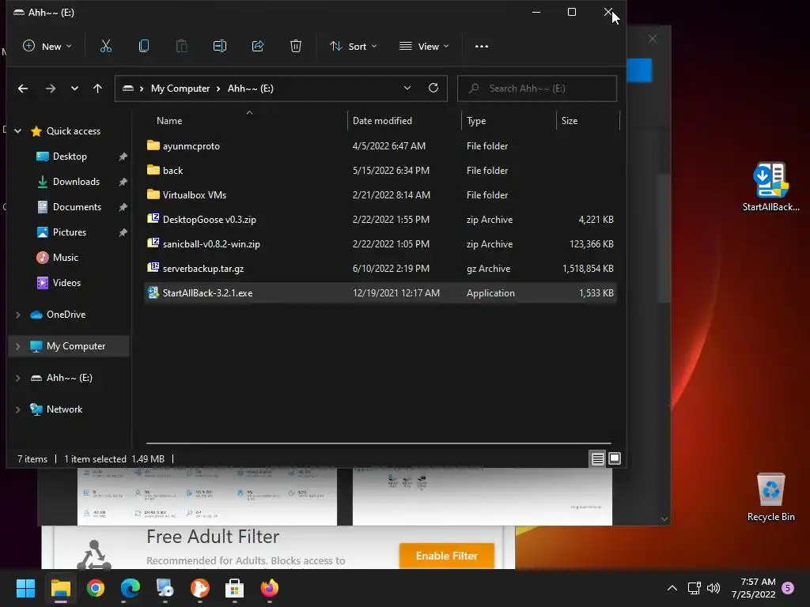
Task: Select the back folder
Action: pos(380,171)
